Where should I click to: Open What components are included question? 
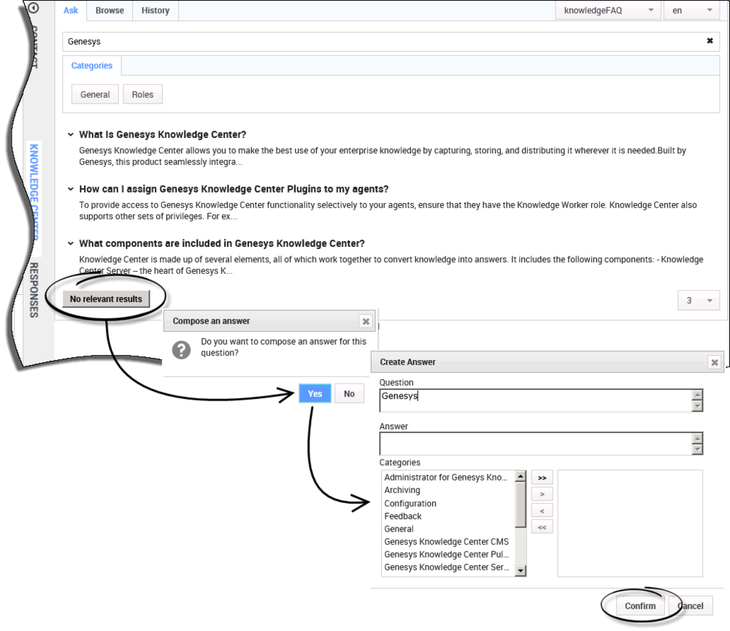click(222, 243)
